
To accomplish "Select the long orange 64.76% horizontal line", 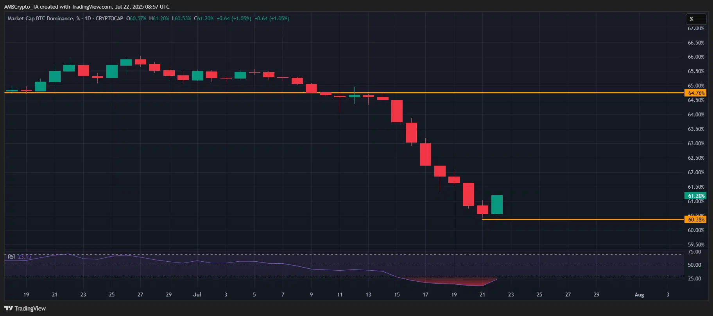I will pos(344,93).
